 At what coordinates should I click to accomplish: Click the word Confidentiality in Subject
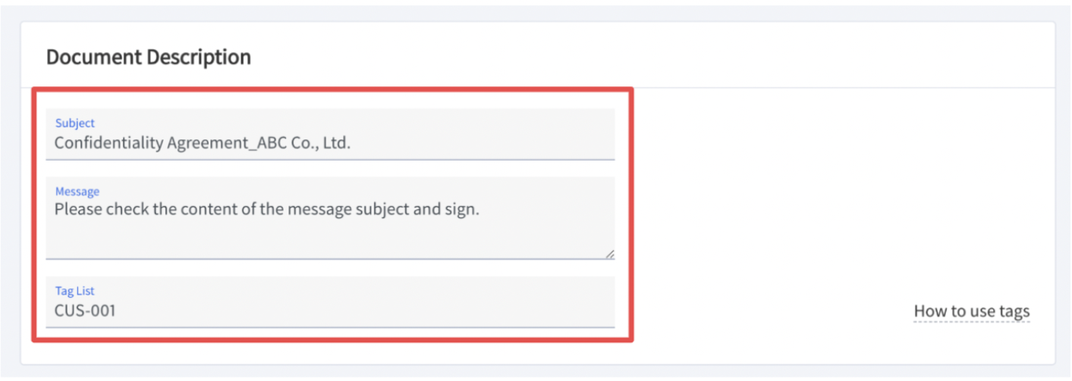pos(108,143)
